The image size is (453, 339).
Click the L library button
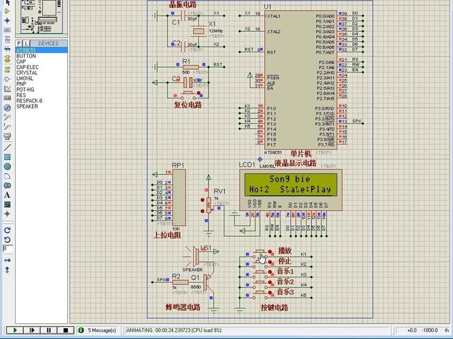pyautogui.click(x=26, y=43)
